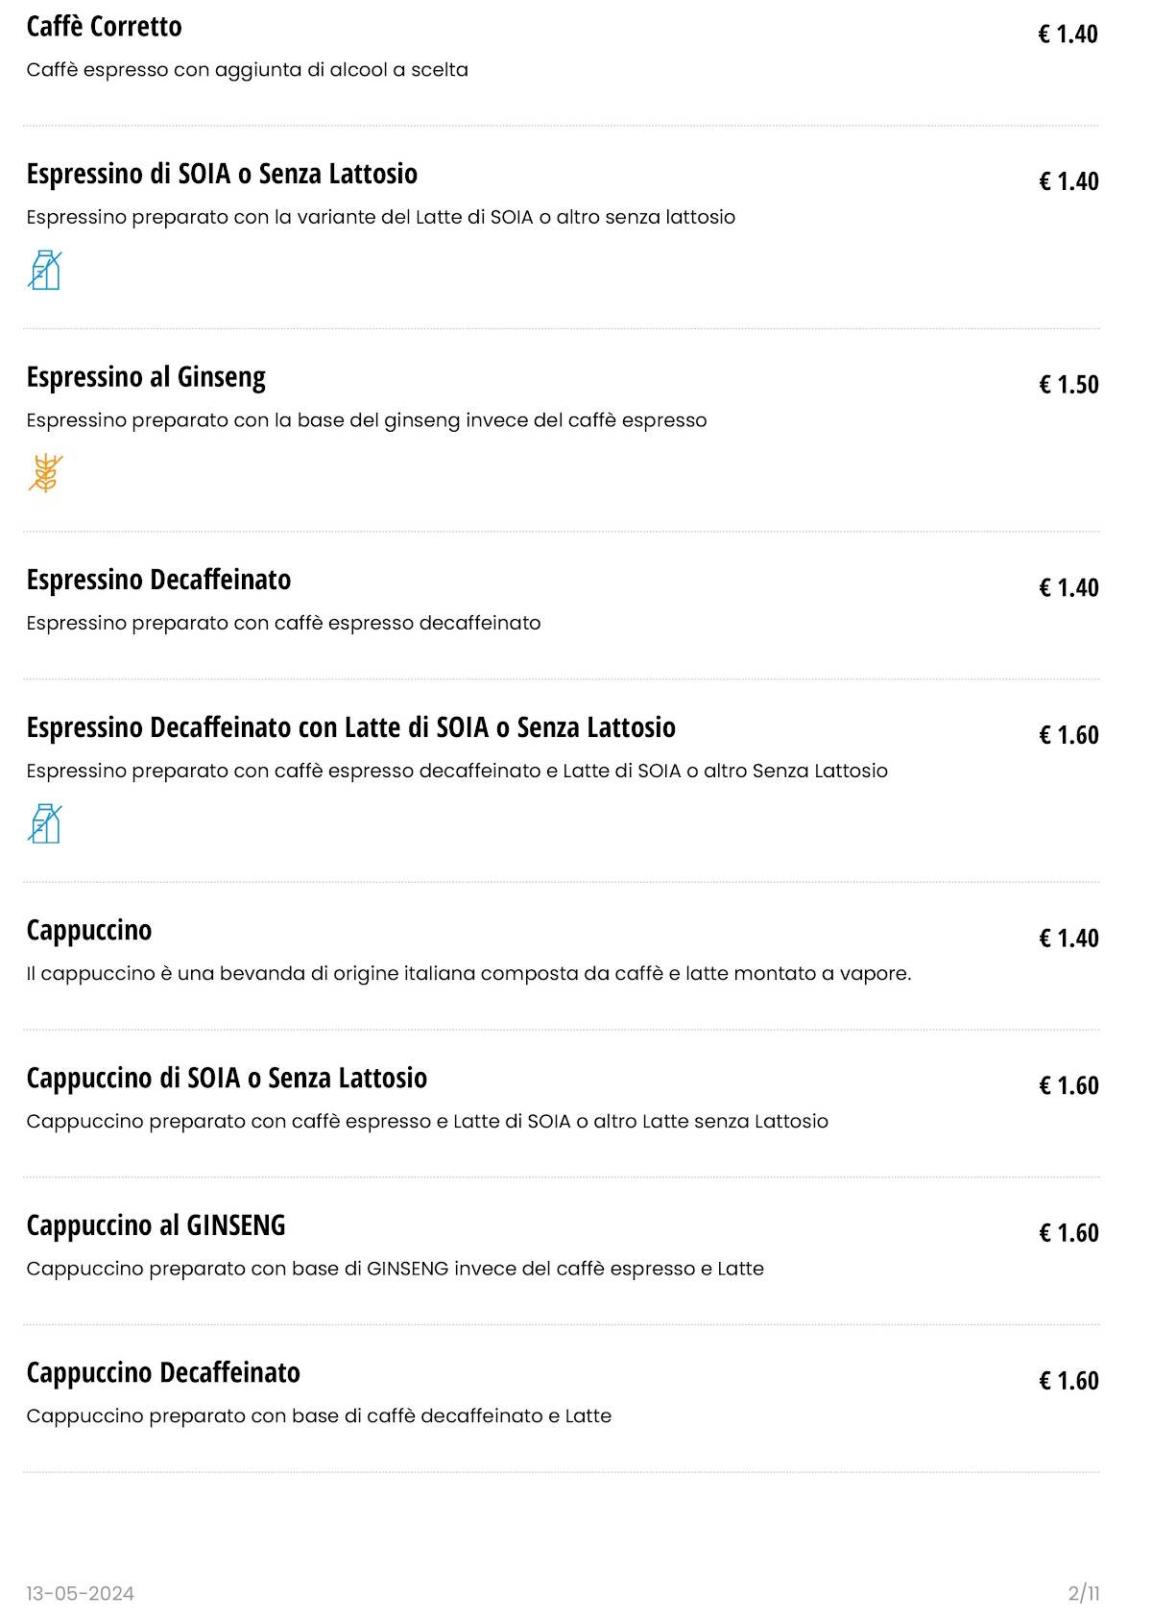Select Espressino al Ginseng title
Image resolution: width=1152 pixels, height=1616 pixels.
(x=146, y=377)
